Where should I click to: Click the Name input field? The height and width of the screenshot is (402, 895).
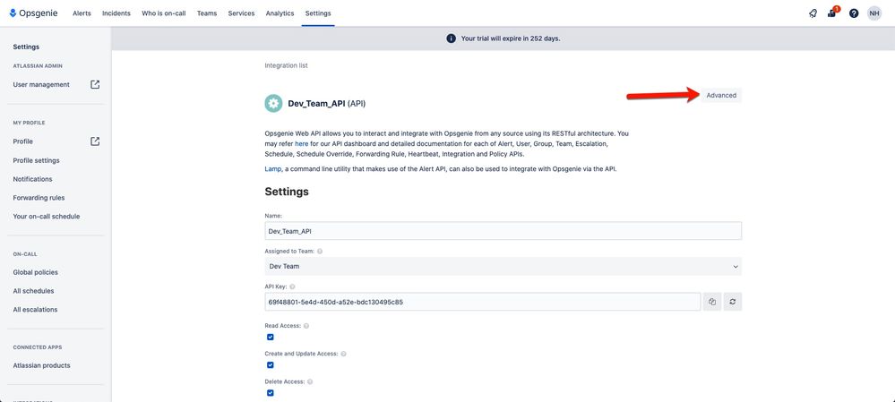(x=503, y=231)
